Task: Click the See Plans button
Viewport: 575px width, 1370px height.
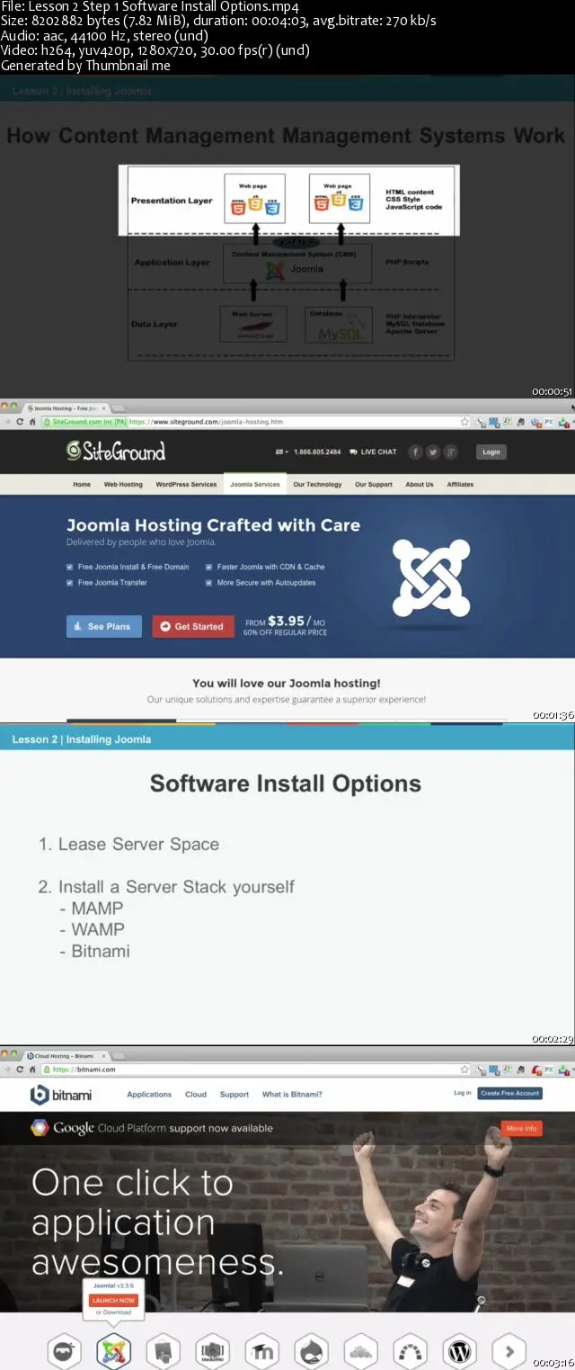Action: pos(104,626)
